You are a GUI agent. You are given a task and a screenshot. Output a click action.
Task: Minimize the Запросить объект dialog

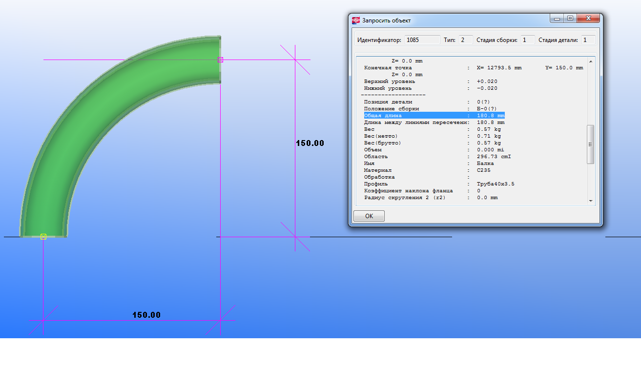tap(557, 19)
